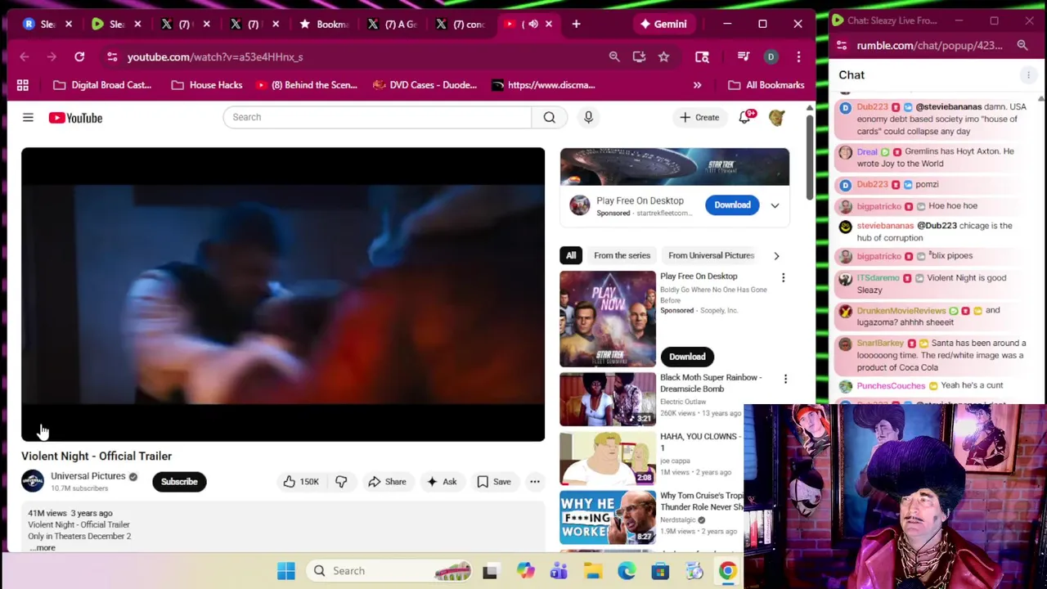Dislike the Violent Night trailer

341,482
